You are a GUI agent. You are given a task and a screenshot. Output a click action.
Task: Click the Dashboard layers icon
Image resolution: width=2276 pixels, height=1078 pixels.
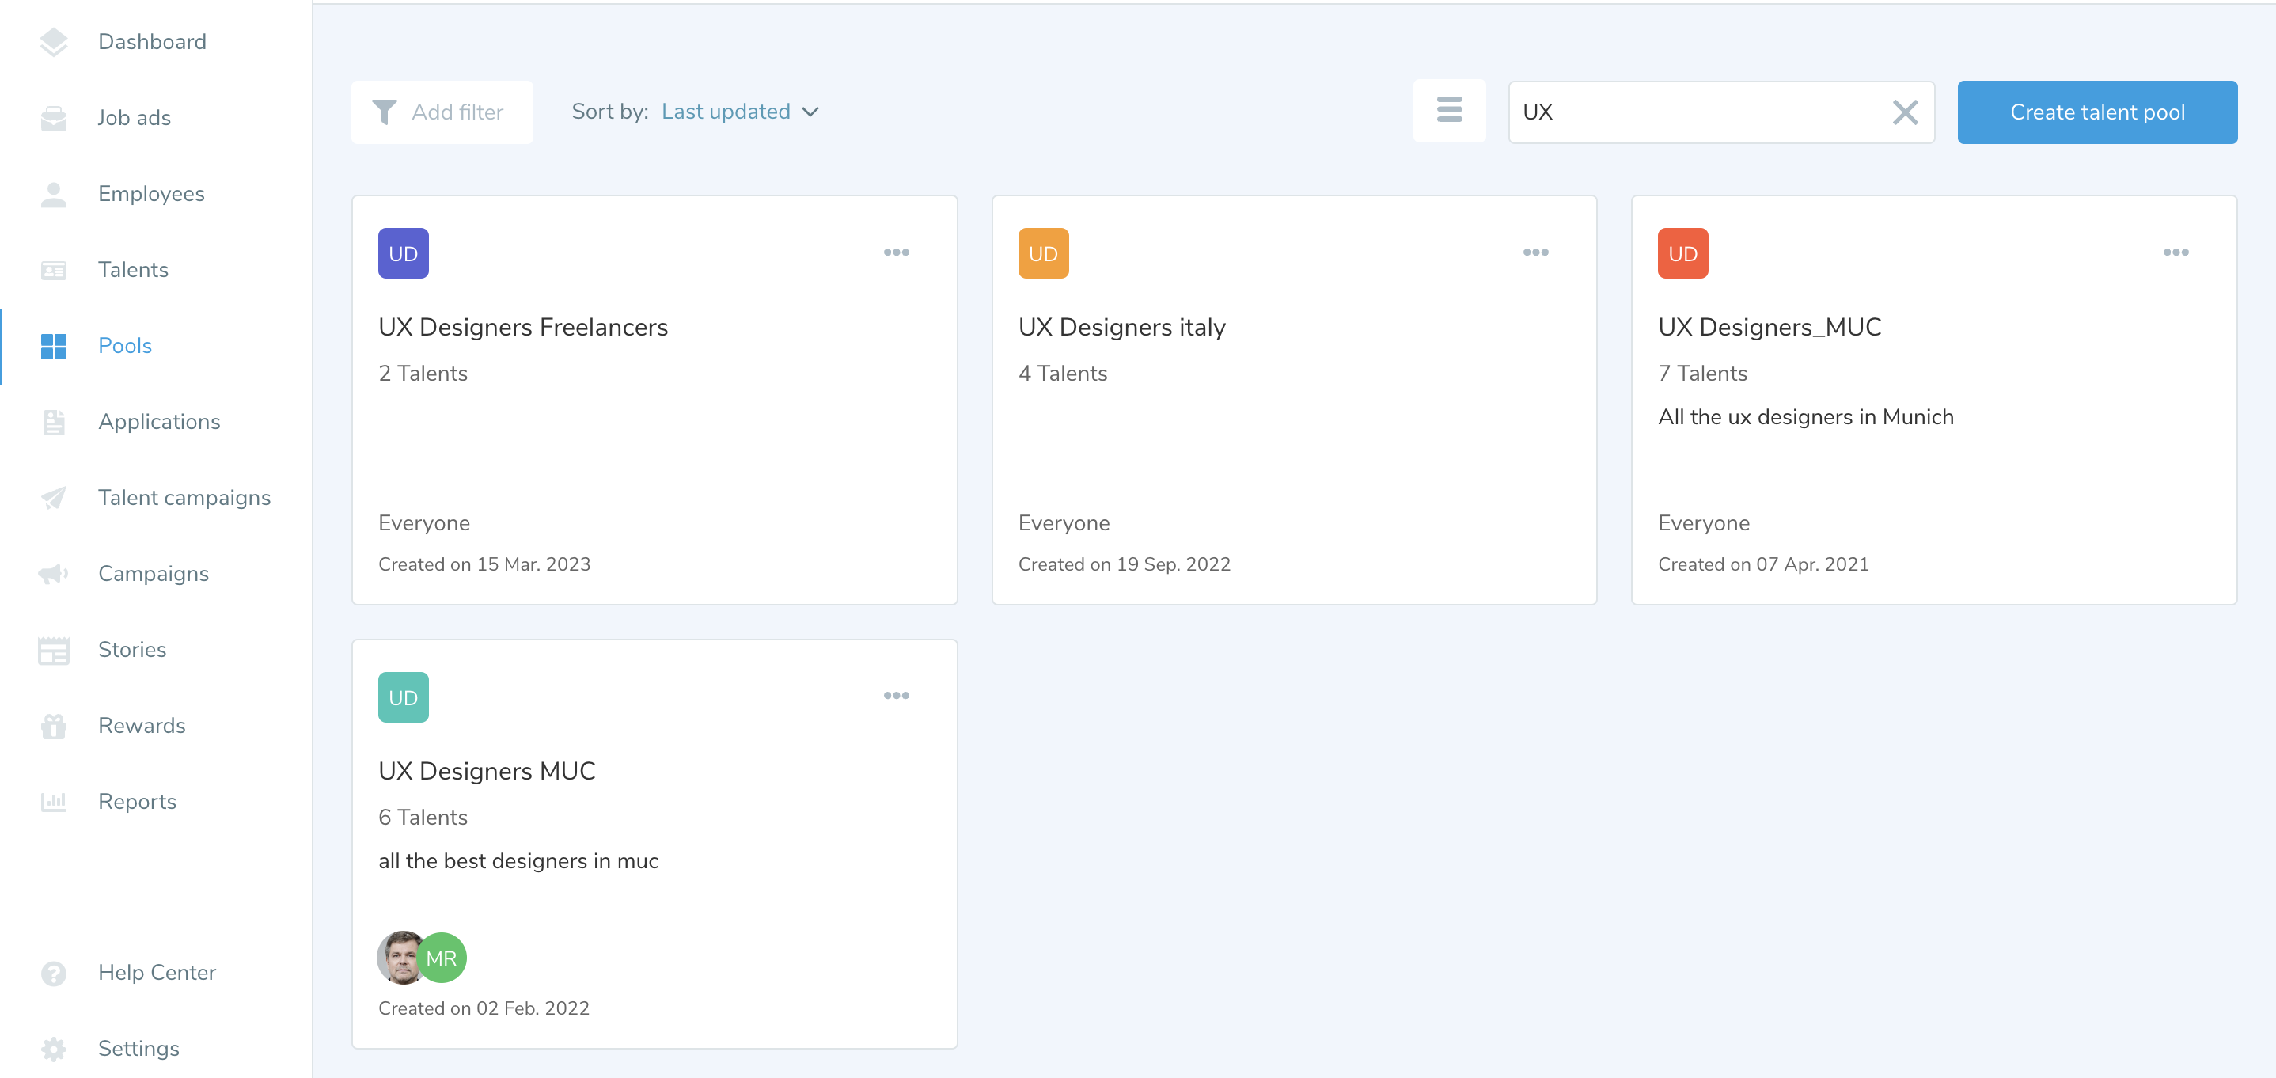point(53,41)
